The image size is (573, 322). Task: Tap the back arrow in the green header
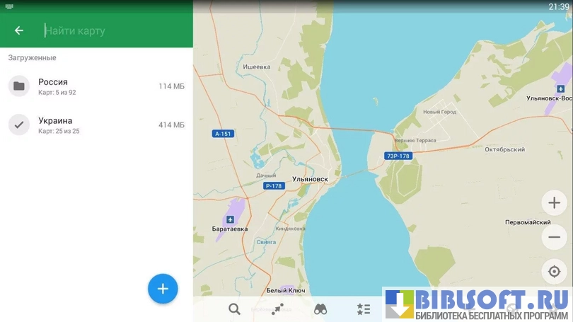pyautogui.click(x=19, y=30)
